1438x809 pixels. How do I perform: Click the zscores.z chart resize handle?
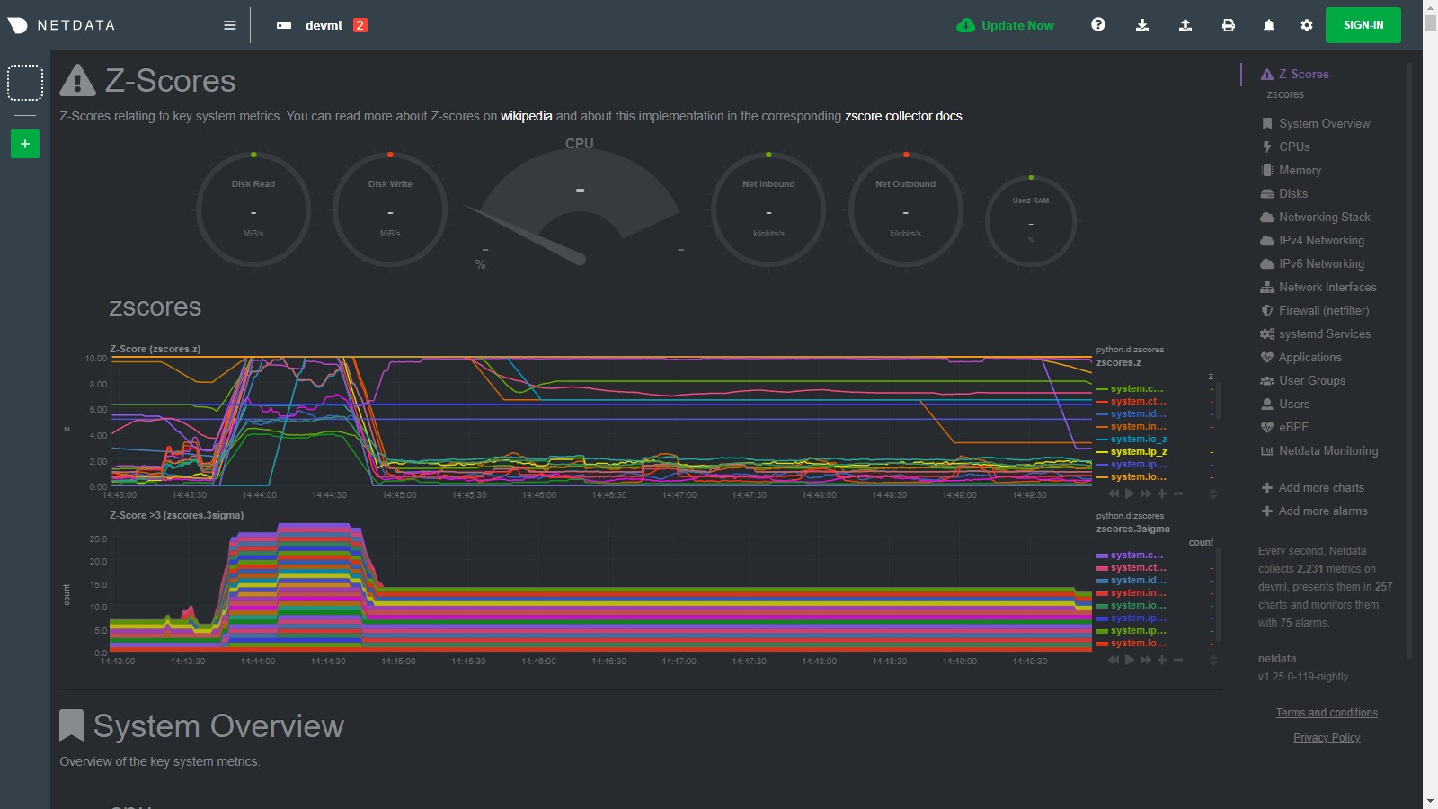point(1212,493)
